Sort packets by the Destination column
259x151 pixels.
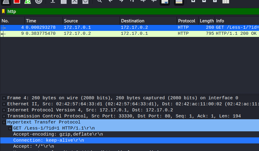click(148, 21)
